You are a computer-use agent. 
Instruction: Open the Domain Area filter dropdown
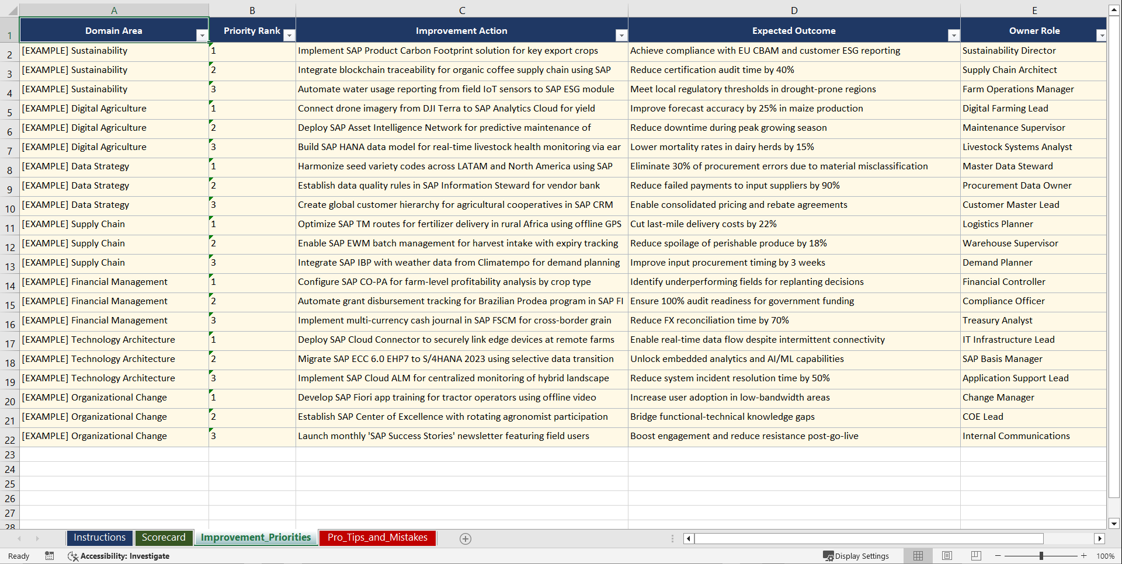(x=203, y=36)
